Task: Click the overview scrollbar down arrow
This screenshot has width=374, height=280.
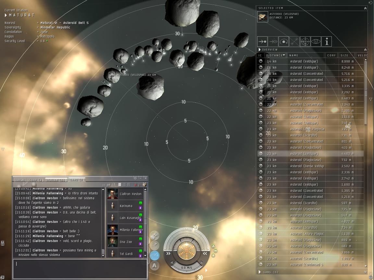Action: [x=366, y=266]
